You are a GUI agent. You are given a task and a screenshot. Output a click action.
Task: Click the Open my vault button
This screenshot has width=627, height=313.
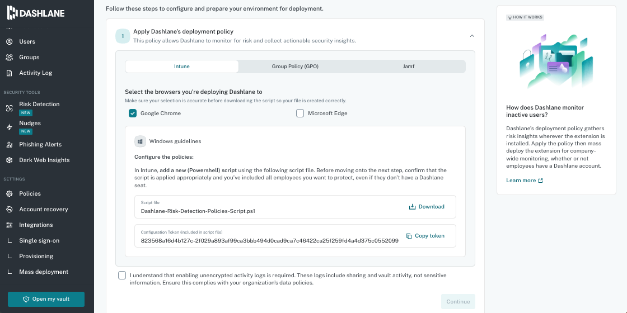46,299
